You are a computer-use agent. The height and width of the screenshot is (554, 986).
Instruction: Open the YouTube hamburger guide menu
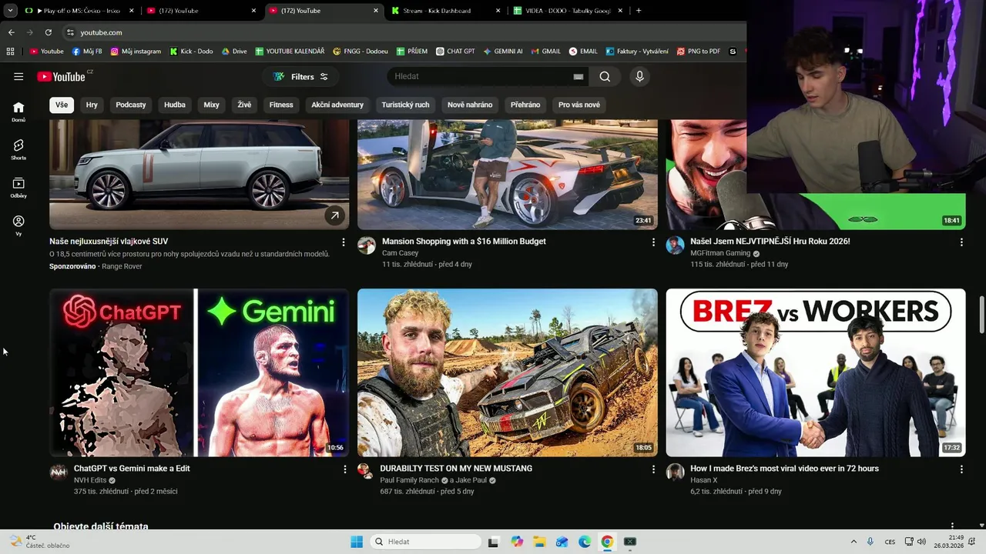tap(18, 76)
